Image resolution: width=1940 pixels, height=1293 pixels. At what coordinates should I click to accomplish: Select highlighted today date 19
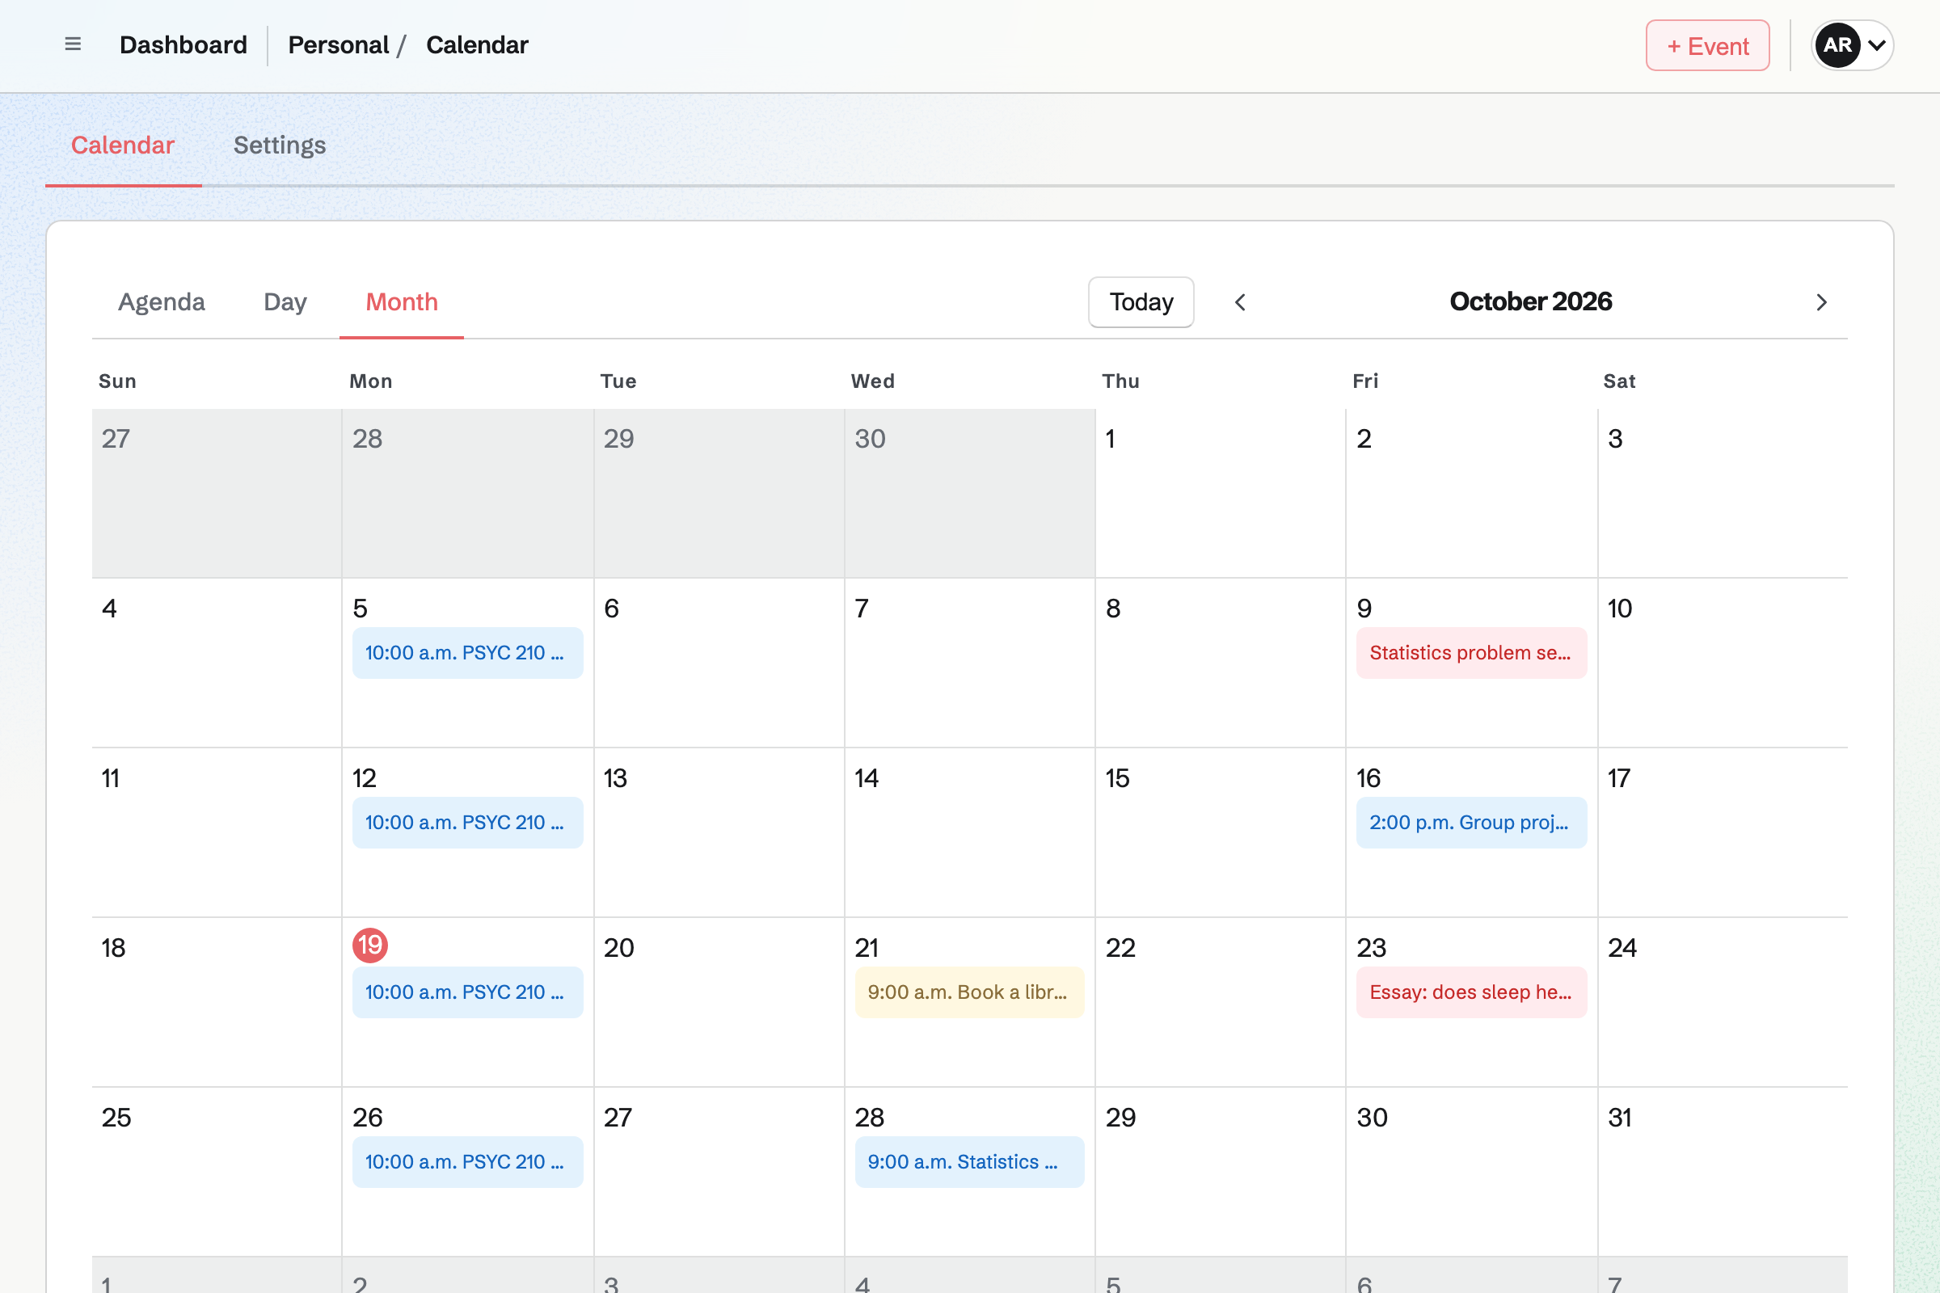(370, 945)
